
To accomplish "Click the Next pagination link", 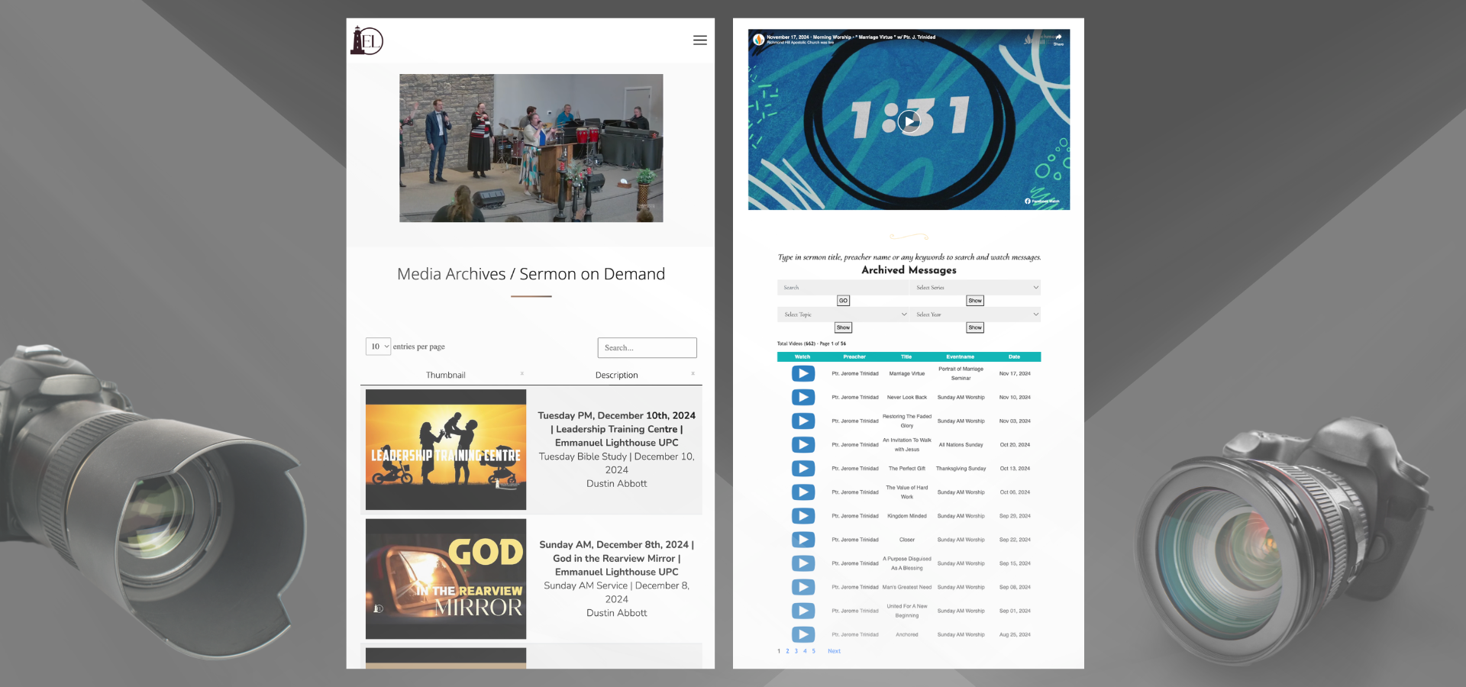I will pos(834,651).
